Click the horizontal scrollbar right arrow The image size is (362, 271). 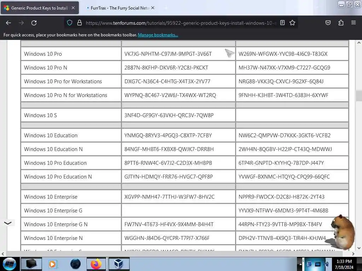tap(353, 254)
